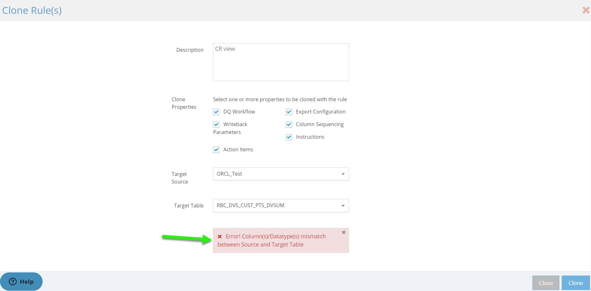This screenshot has width=591, height=291.
Task: Click into the Description text area
Action: [x=281, y=62]
